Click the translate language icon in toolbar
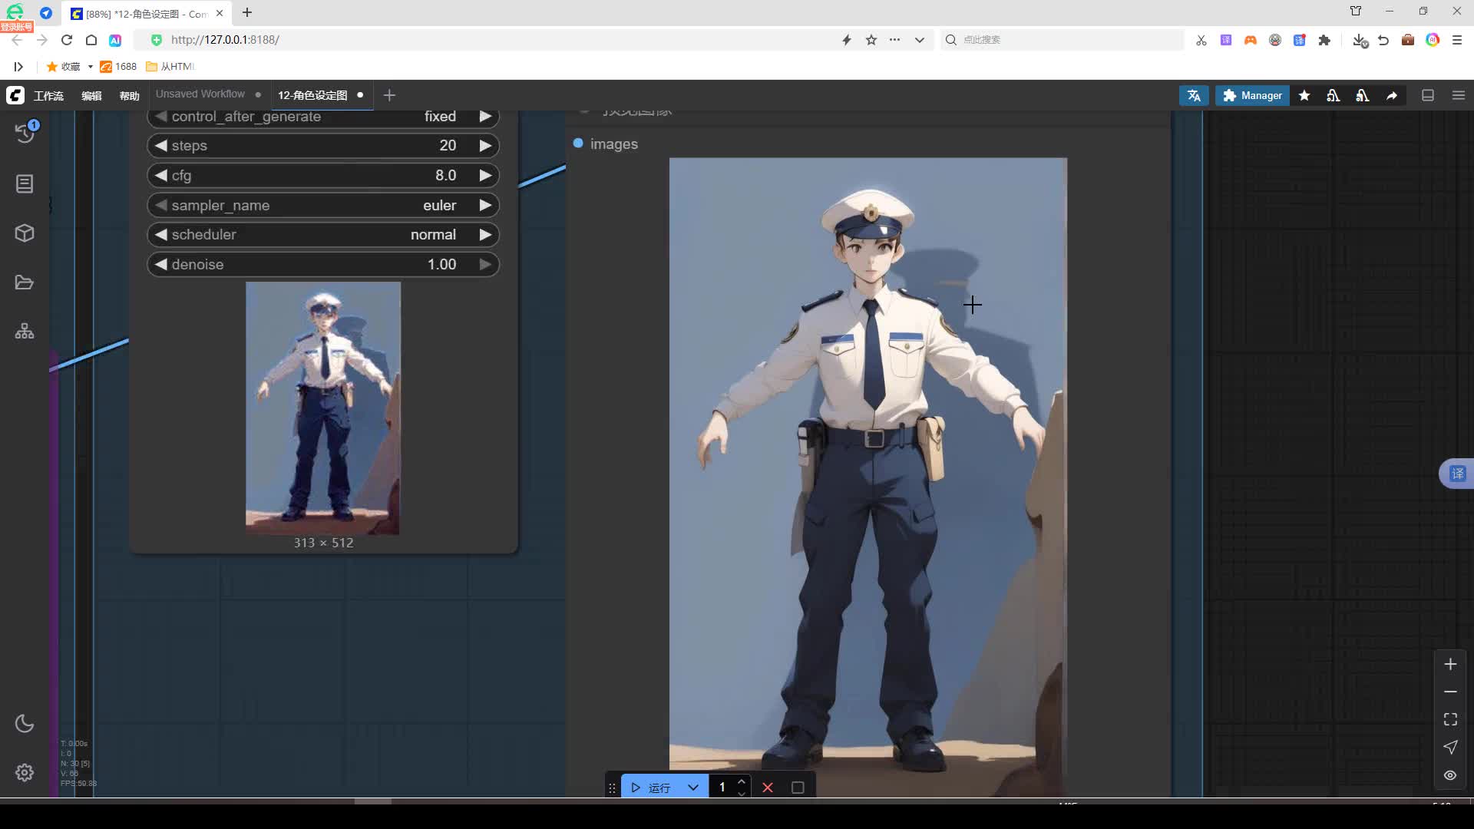 coord(1194,95)
